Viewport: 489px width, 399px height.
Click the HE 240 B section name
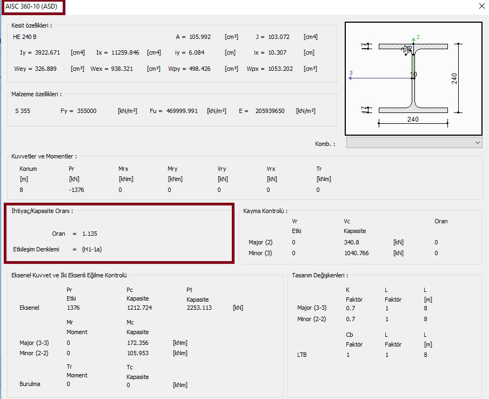point(25,37)
